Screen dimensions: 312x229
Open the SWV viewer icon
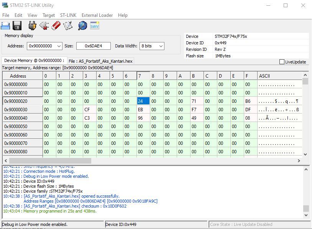(x=95, y=26)
